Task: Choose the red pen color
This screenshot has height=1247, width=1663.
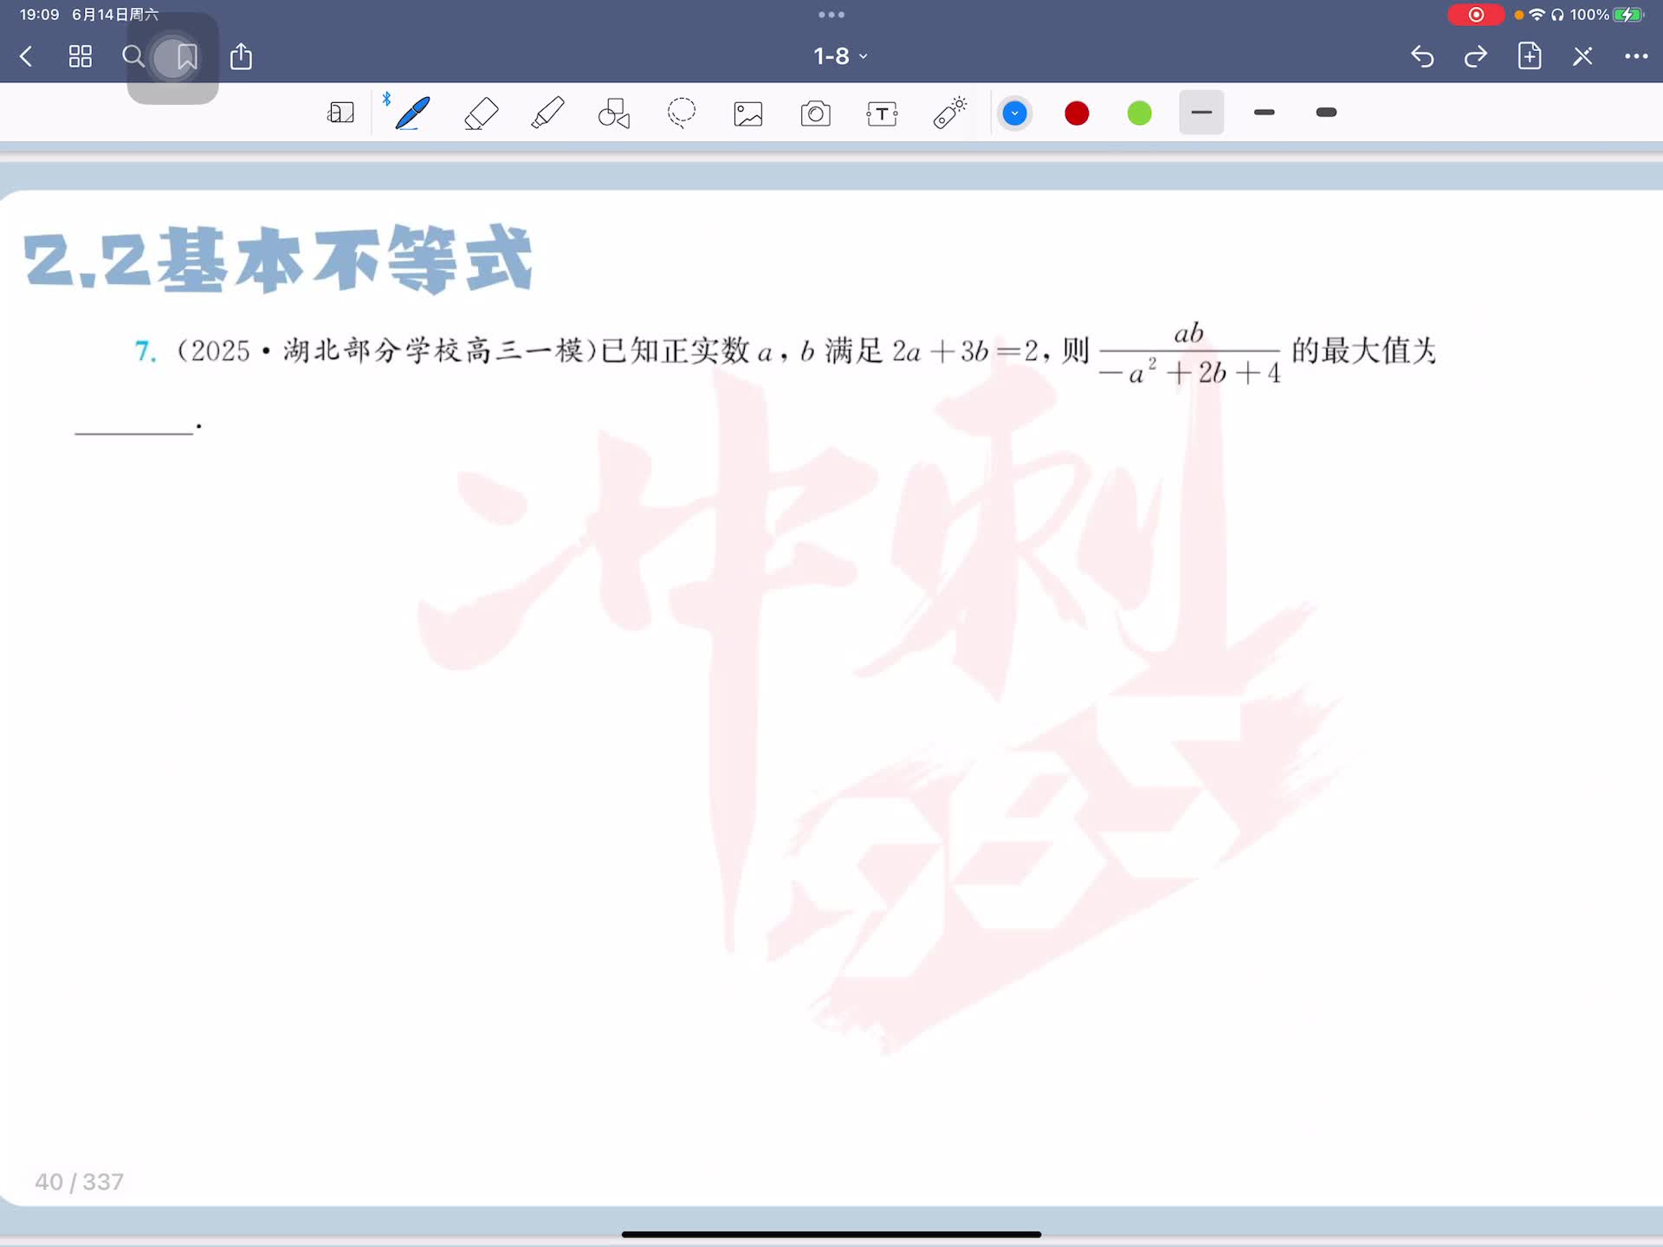Action: [x=1077, y=113]
